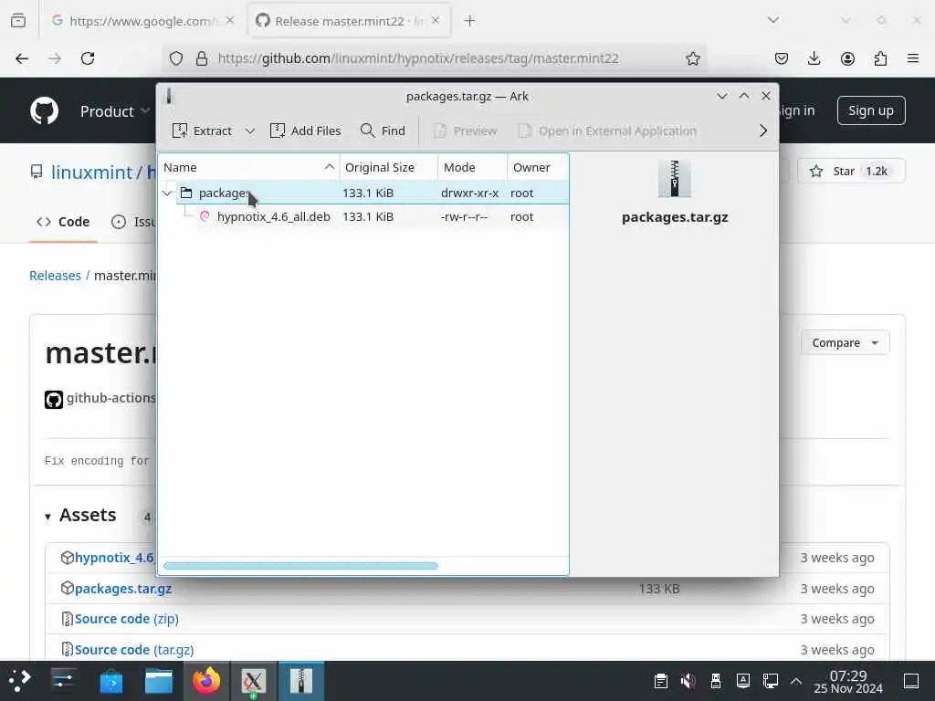The height and width of the screenshot is (701, 935).
Task: Collapse the Assets section triangle
Action: tap(47, 517)
